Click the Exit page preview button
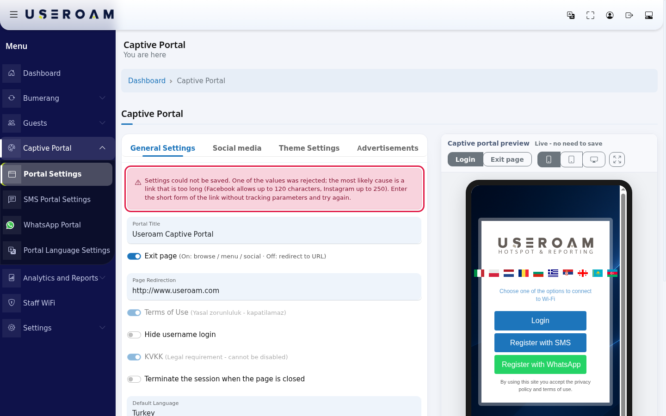666x416 pixels. 507,159
